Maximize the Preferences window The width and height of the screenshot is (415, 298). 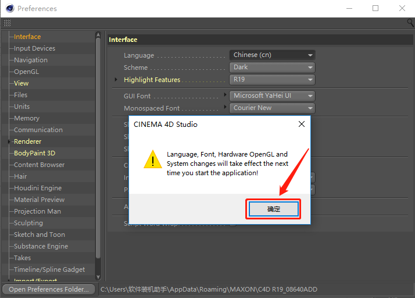pyautogui.click(x=375, y=9)
